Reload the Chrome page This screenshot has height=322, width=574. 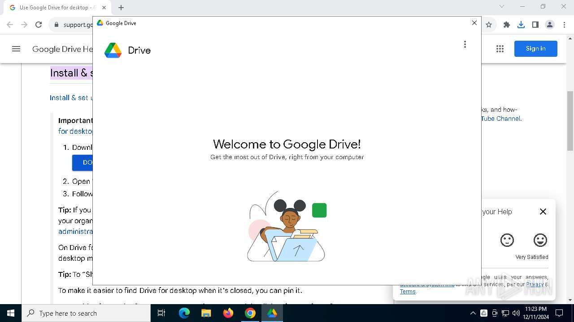[x=39, y=25]
